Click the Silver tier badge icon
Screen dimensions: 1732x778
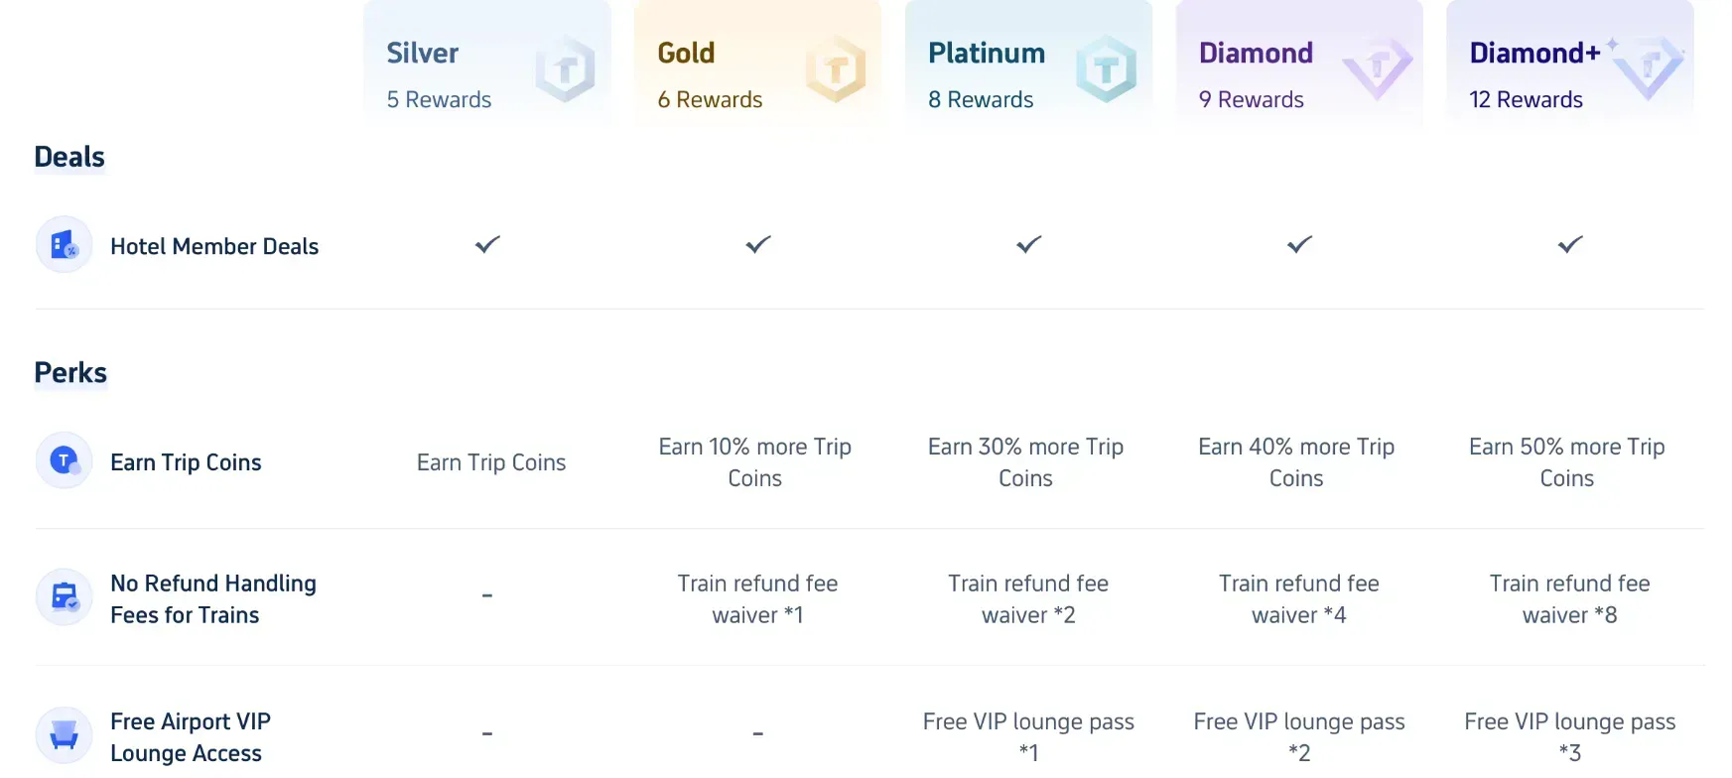(566, 69)
